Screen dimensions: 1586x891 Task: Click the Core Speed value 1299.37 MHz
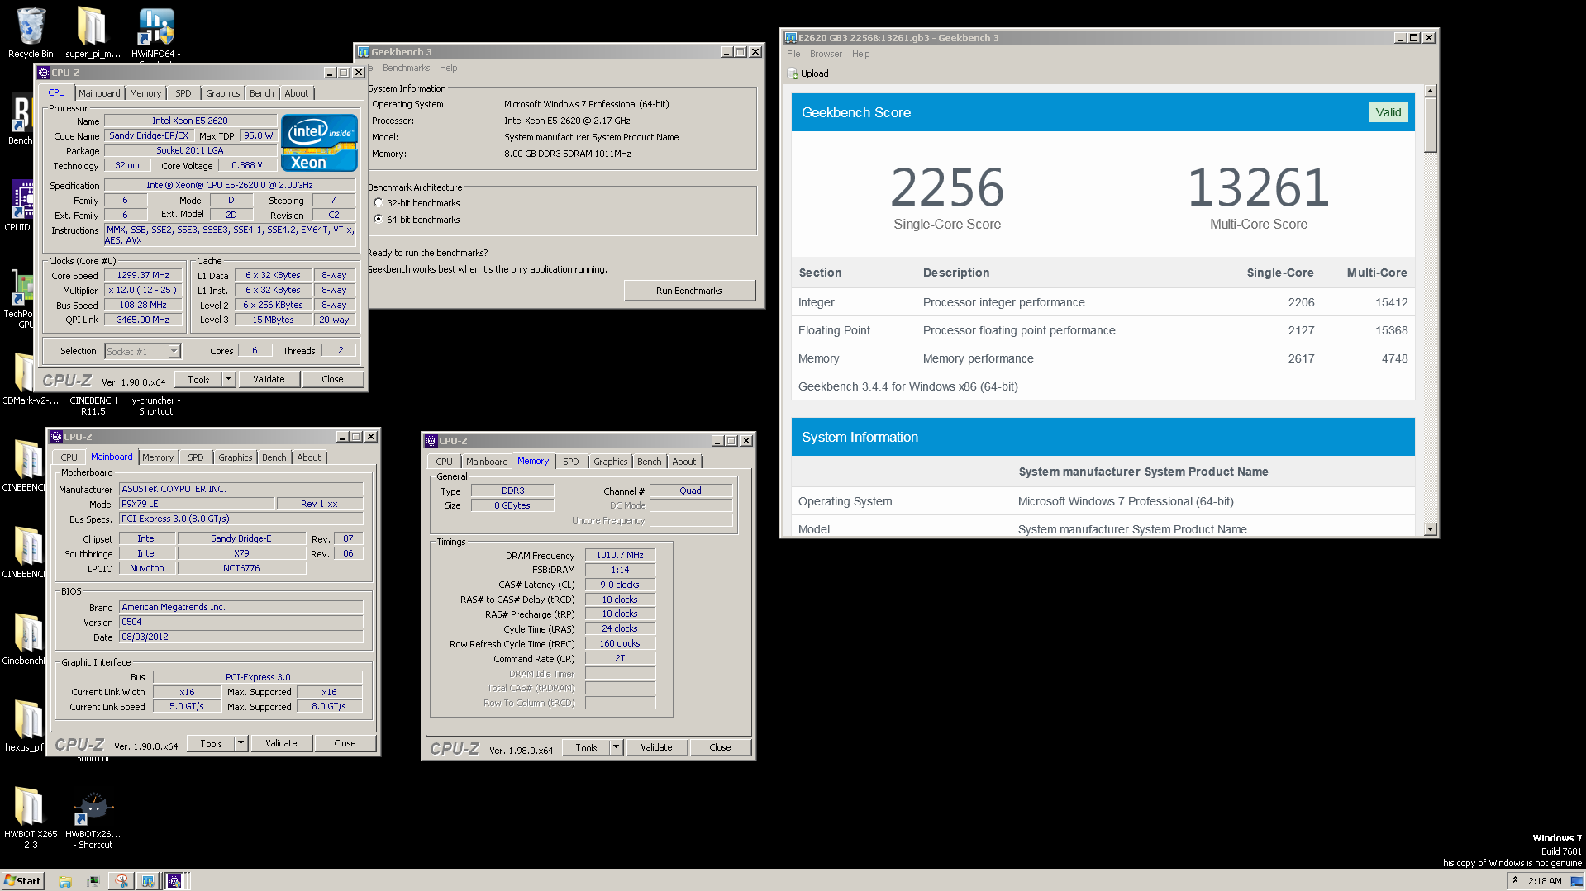143,276
